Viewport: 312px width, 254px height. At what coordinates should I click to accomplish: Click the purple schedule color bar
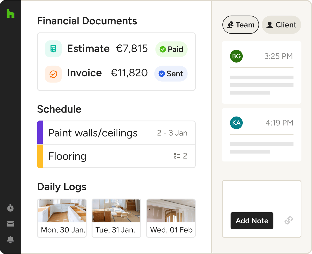(40, 132)
